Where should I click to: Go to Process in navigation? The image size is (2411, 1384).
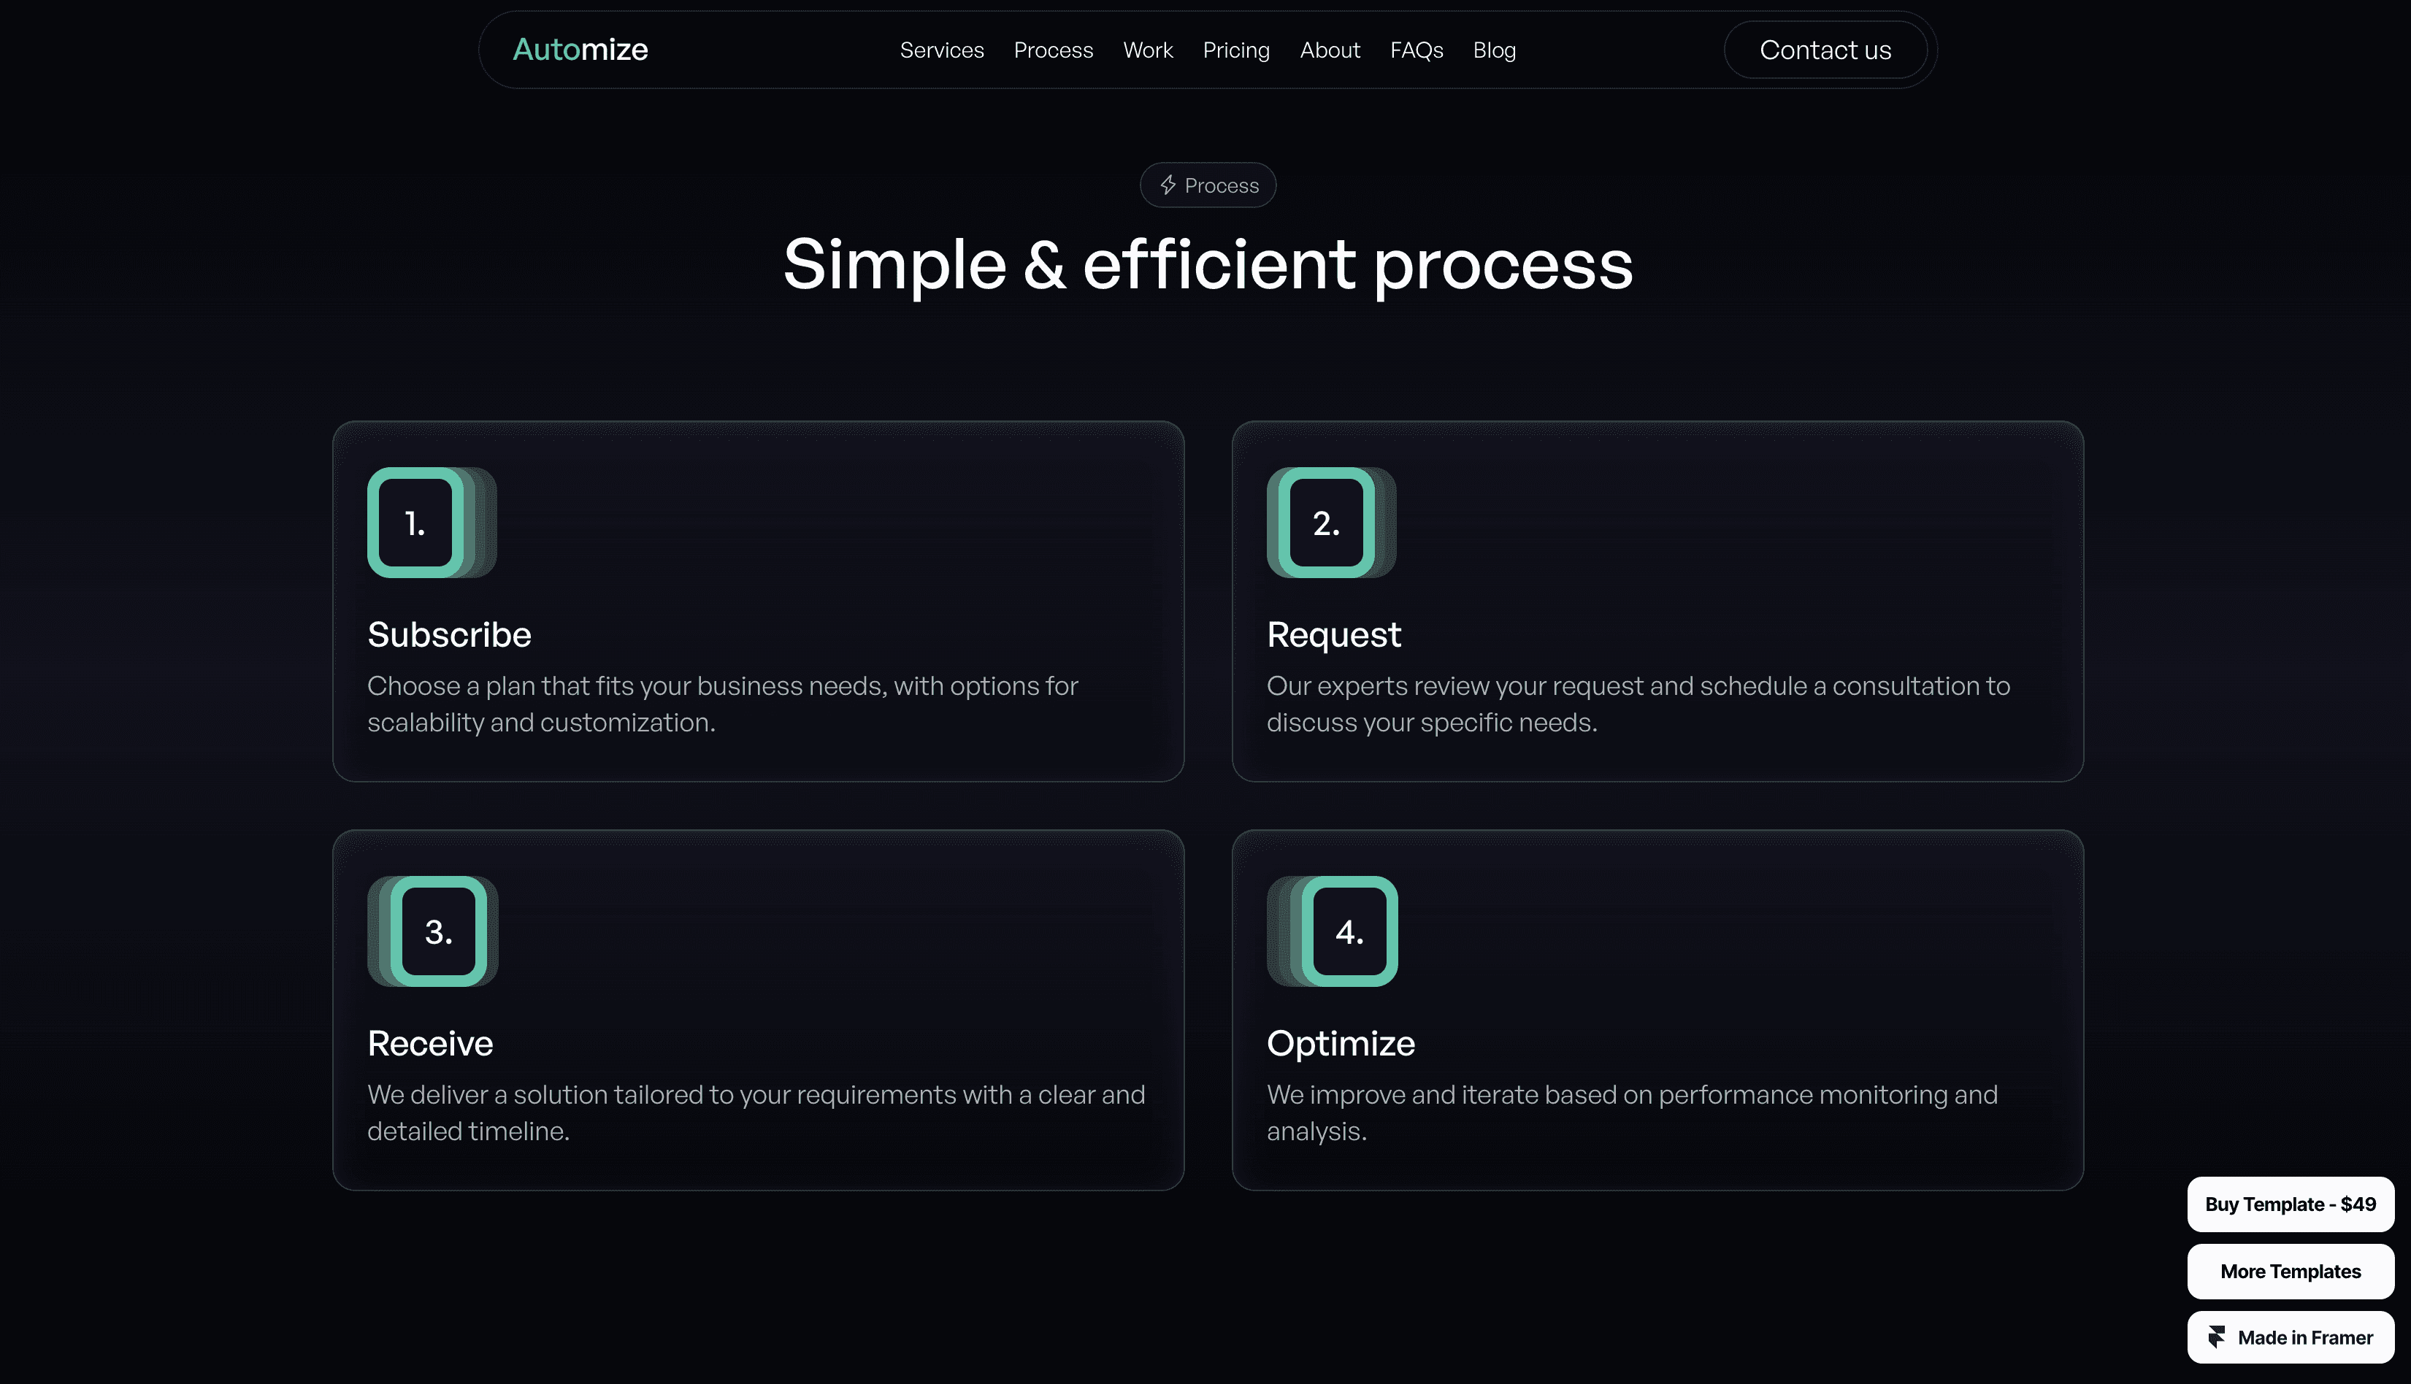click(1054, 50)
